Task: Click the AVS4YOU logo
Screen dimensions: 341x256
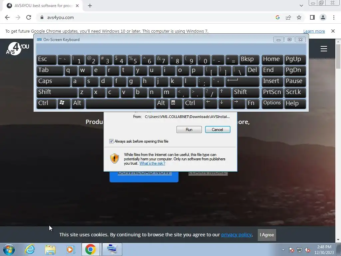Action: coord(17,49)
